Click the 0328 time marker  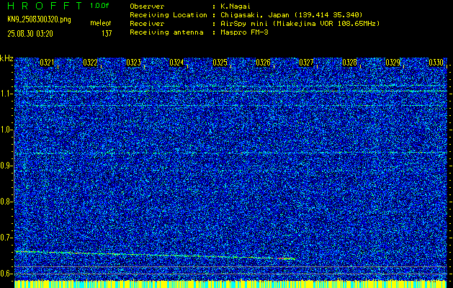point(349,63)
